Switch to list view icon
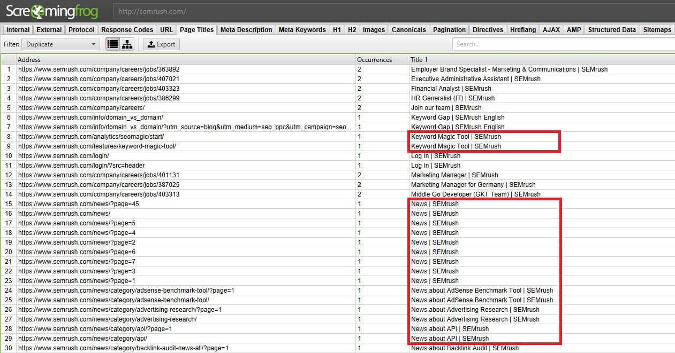The height and width of the screenshot is (353, 675). coord(112,44)
